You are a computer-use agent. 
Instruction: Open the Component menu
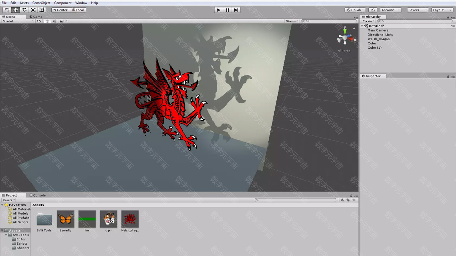(x=63, y=3)
